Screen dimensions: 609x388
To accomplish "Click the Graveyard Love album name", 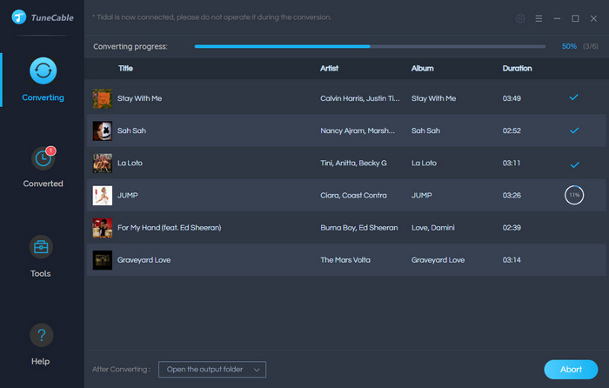I will tap(438, 260).
